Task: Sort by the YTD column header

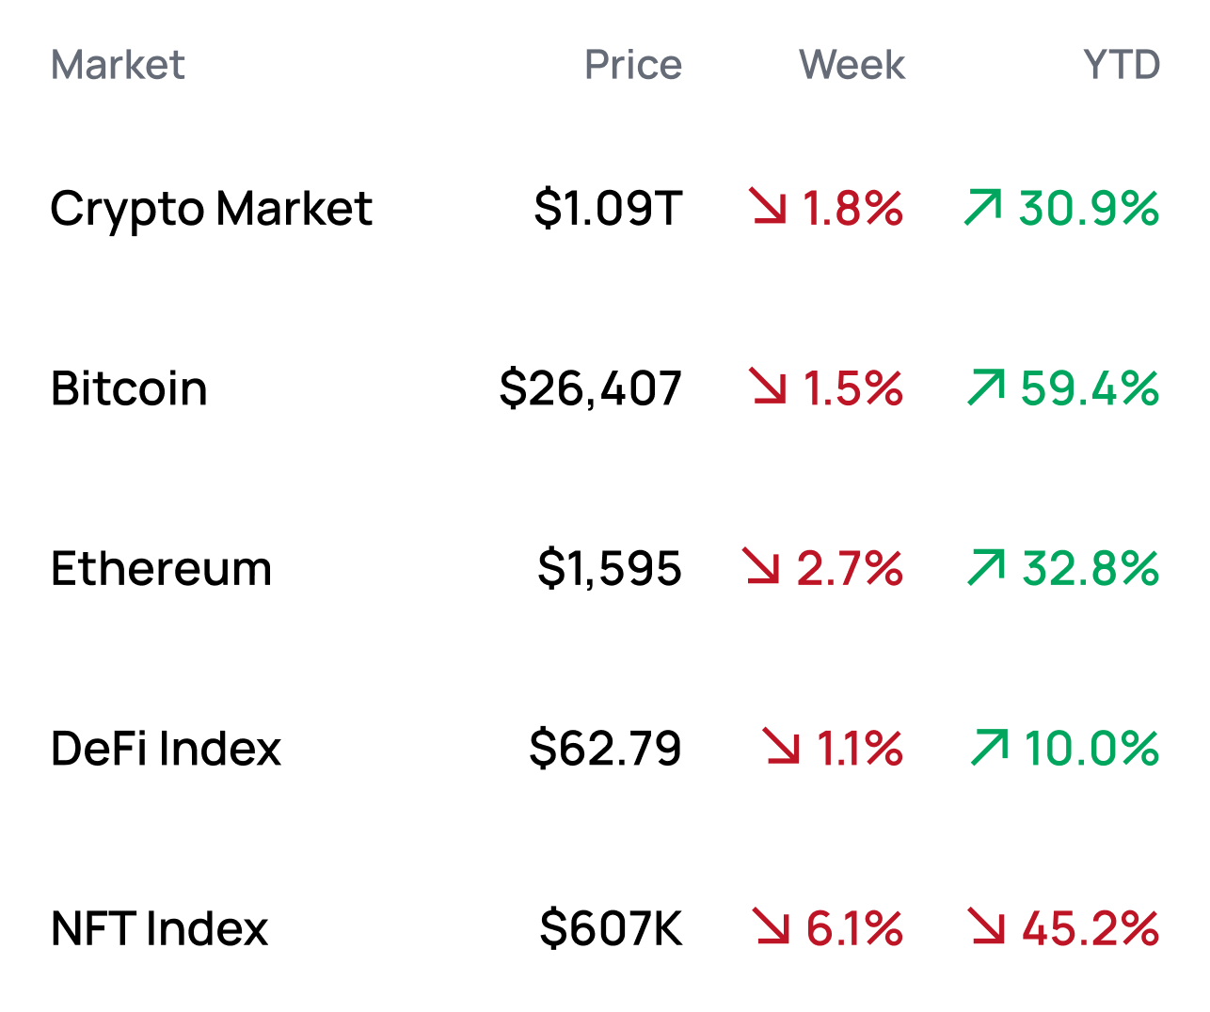Action: 1122,65
